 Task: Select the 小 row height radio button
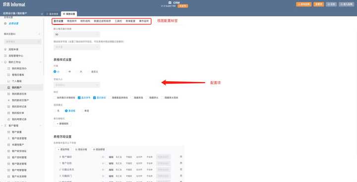point(55,71)
